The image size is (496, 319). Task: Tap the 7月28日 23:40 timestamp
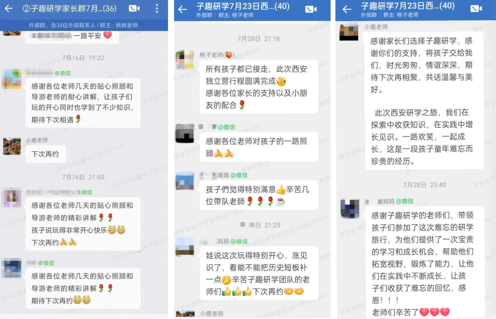(424, 185)
